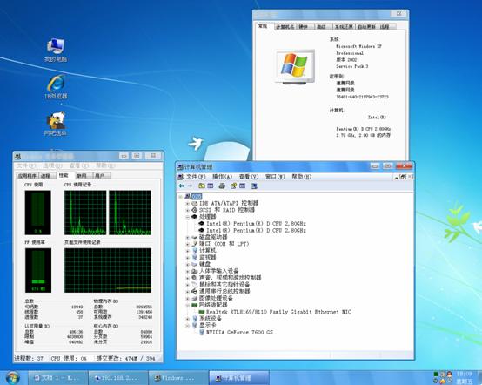Open 窗口(W) menu in 计算机管理
The image size is (482, 385).
coord(275,177)
